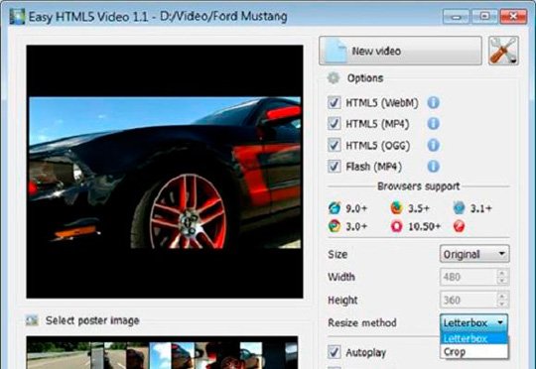Click the info icon next to HTML5 (MP4)
Image resolution: width=536 pixels, height=369 pixels.
[x=433, y=124]
